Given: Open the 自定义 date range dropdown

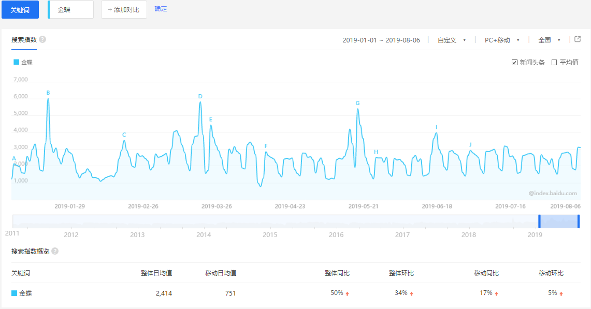Looking at the screenshot, I should (451, 39).
